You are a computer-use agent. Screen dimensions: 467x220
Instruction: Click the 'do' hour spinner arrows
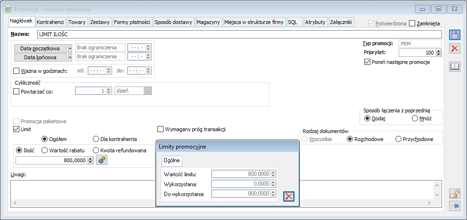(x=148, y=71)
